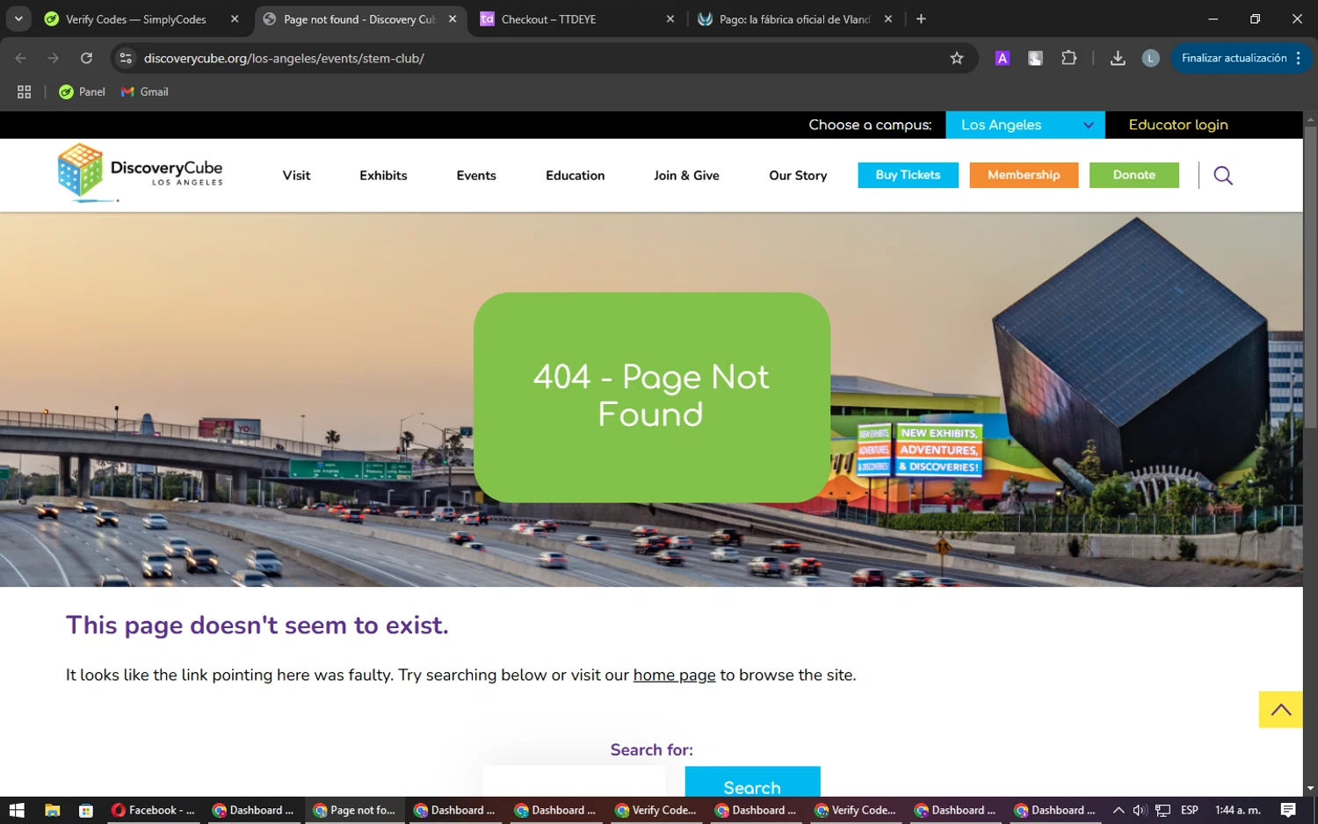Show hidden system tray icons
Image resolution: width=1318 pixels, height=824 pixels.
click(1119, 811)
